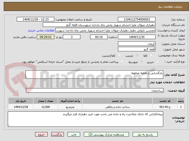Viewport: 189px width, 141px height.
Task: Click the unit cell 'مترمربع'
Action: coord(70,107)
